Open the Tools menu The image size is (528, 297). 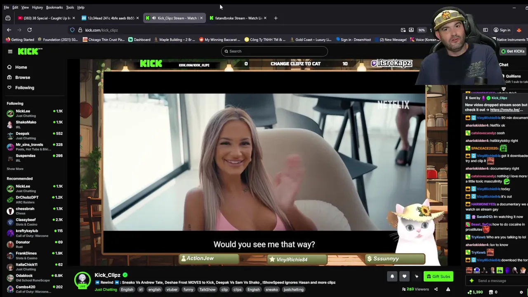point(70,7)
